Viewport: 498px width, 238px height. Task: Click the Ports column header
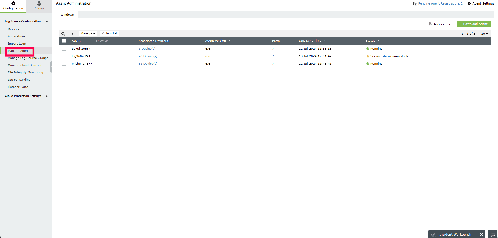[x=276, y=41]
